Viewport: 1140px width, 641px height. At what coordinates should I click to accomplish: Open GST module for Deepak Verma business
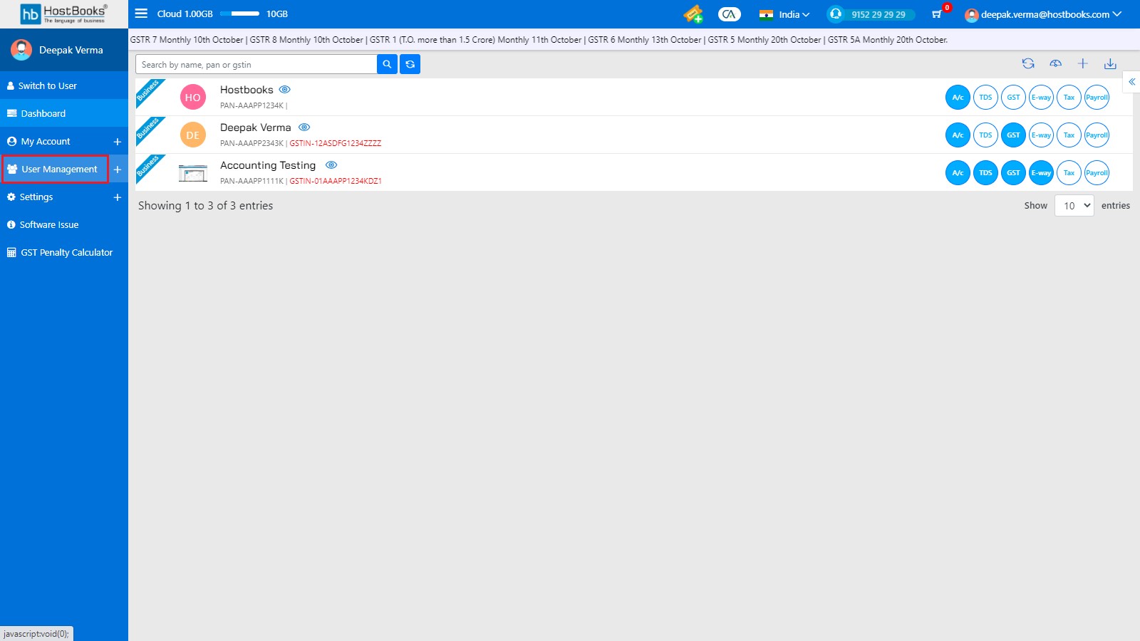1013,135
